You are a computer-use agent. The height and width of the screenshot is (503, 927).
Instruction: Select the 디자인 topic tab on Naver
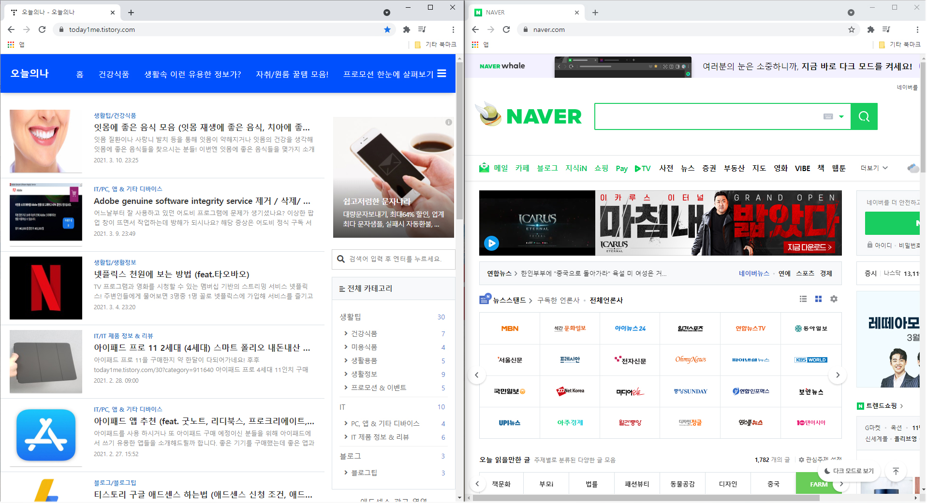[728, 484]
